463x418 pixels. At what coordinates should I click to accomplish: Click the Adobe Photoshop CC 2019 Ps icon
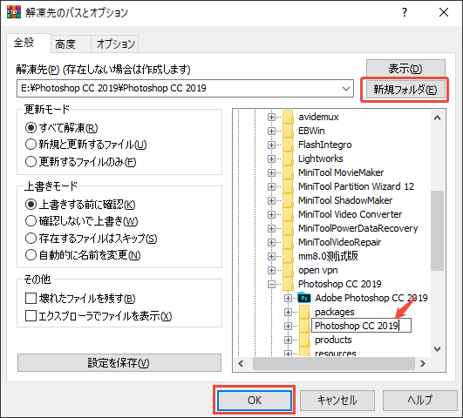pyautogui.click(x=304, y=298)
